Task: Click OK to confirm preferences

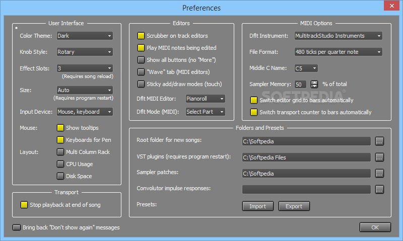Action: click(375, 227)
